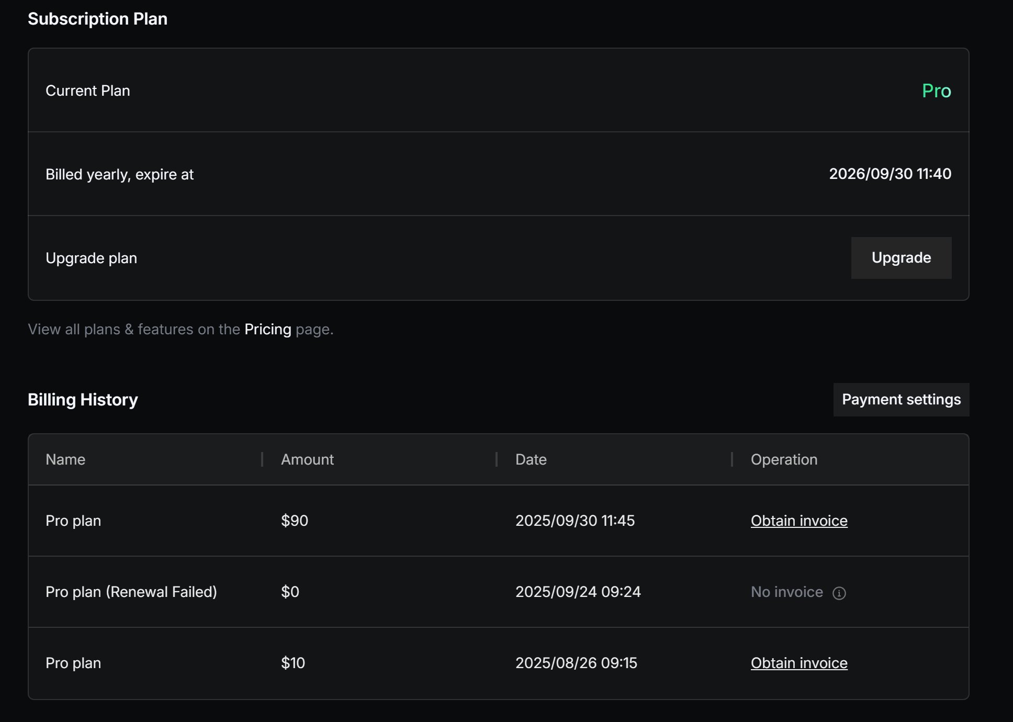1013x722 pixels.
Task: Click the 2025/09/30 11:45 date cell
Action: coord(575,521)
